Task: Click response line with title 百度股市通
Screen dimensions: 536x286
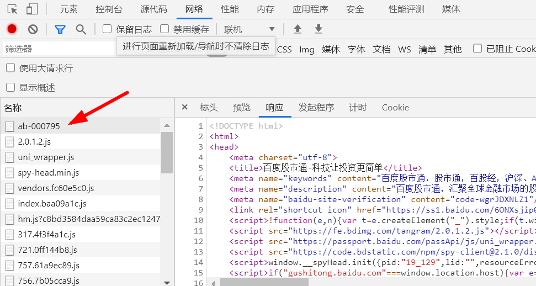Action: 326,168
